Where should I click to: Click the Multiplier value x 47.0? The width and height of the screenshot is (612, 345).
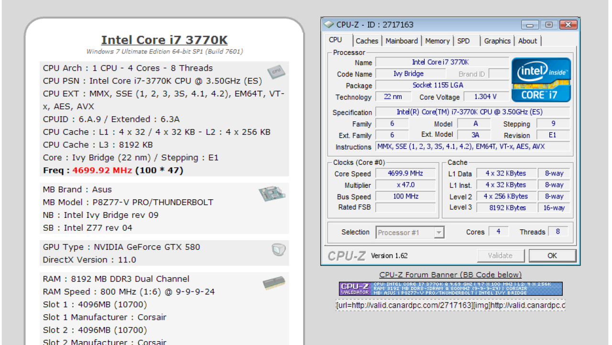point(405,185)
